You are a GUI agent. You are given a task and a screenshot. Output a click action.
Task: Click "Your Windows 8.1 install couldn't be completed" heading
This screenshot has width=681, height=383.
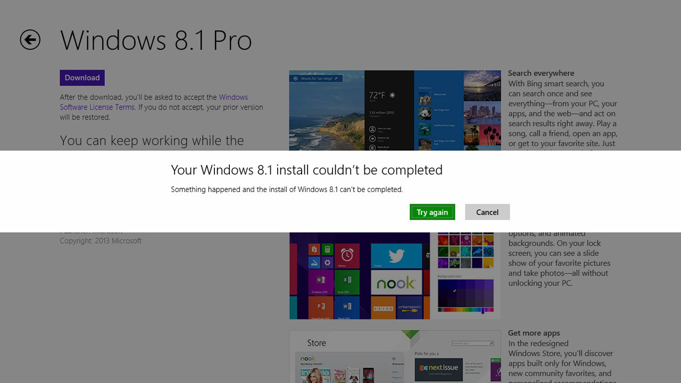coord(306,170)
